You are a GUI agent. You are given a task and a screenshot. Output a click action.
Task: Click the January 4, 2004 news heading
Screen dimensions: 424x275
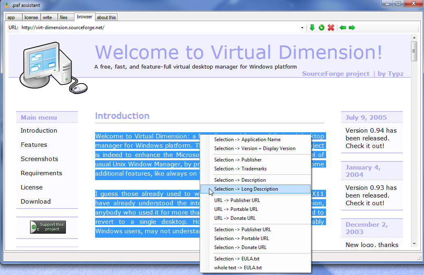[x=363, y=171]
